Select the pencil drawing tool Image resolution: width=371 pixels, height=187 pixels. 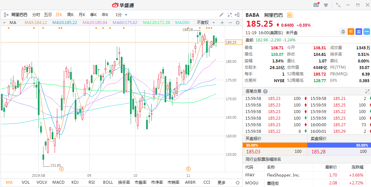221,15
